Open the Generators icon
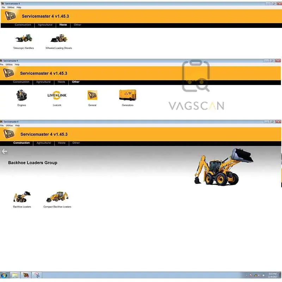This screenshot has height=282, width=282. point(128,95)
